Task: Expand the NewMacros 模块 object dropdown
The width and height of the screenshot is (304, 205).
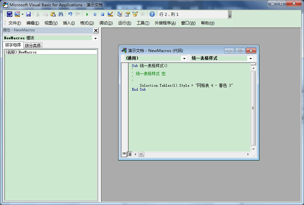Action: 95,38
